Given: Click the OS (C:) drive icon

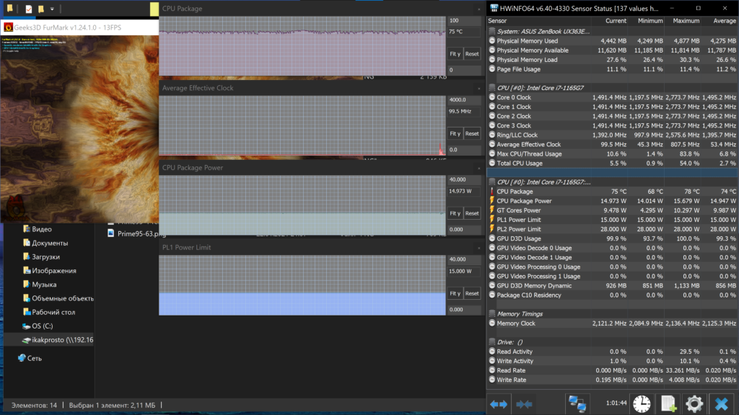Looking at the screenshot, I should [27, 326].
